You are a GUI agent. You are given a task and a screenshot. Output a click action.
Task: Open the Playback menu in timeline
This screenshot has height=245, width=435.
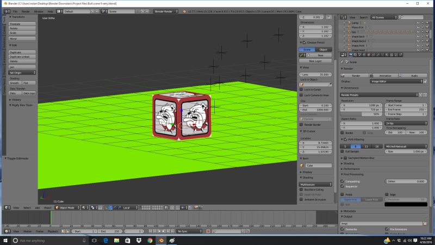[x=53, y=231]
